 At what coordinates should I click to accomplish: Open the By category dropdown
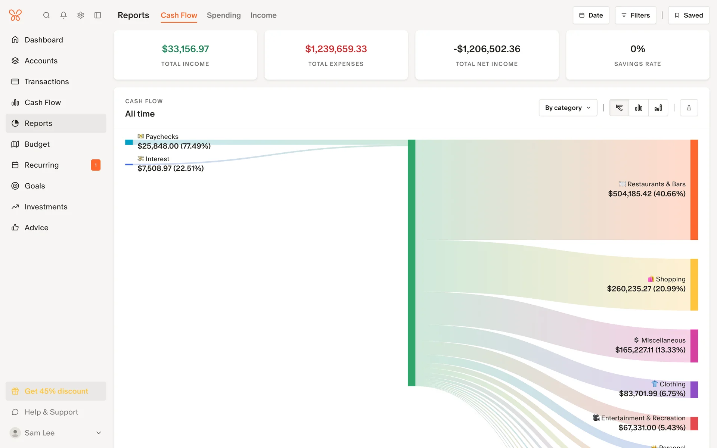568,108
